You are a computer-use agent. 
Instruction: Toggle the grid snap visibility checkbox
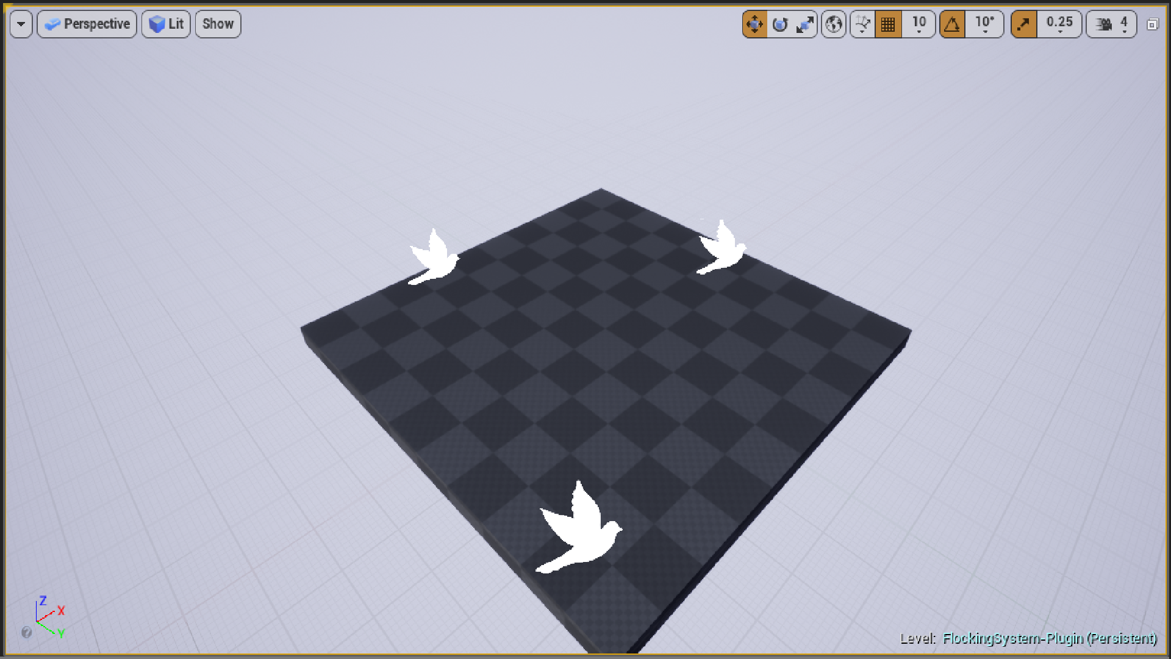click(x=886, y=23)
